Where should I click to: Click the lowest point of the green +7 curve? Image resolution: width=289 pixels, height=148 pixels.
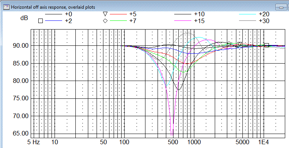click(184, 72)
